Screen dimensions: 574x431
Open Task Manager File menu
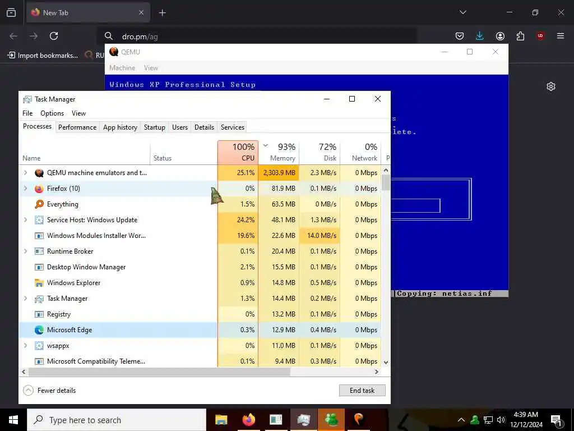pyautogui.click(x=27, y=113)
